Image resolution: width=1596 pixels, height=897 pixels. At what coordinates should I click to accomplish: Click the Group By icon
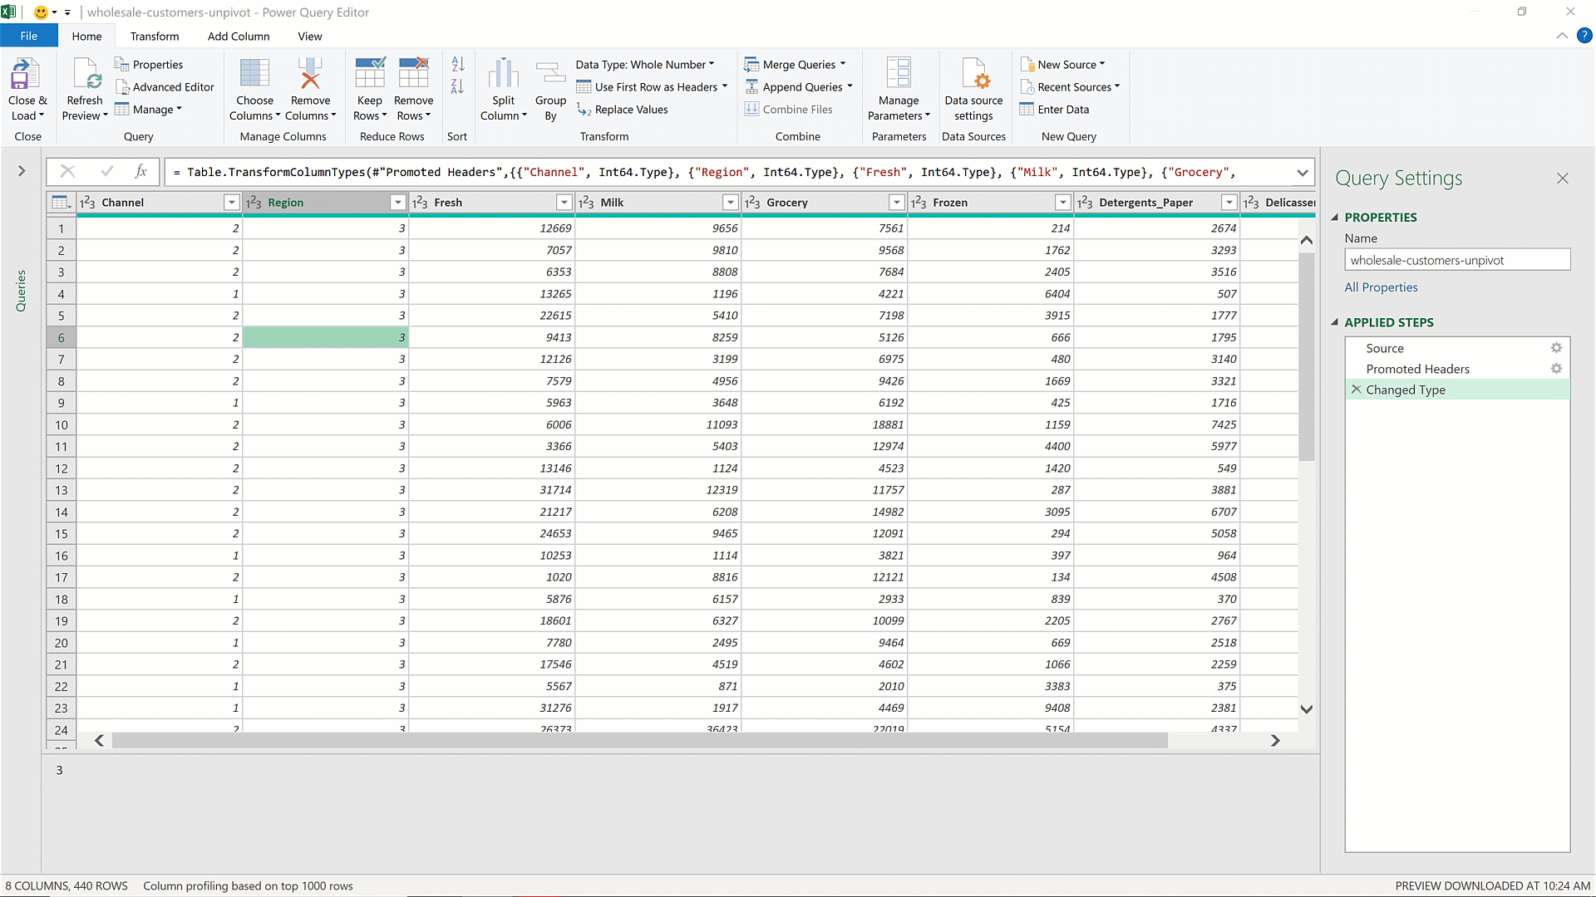pyautogui.click(x=550, y=75)
